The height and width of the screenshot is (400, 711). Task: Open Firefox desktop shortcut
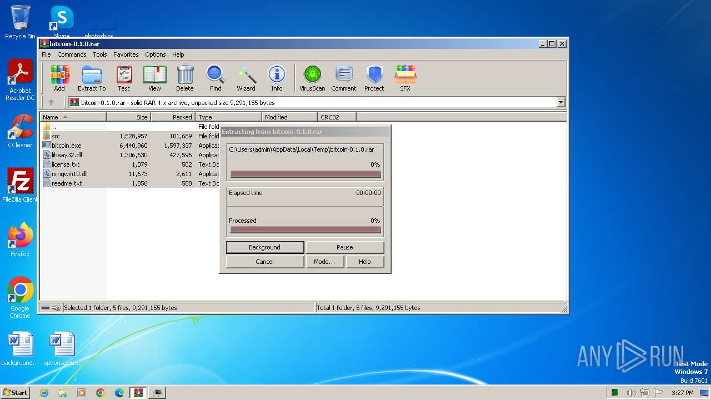click(20, 239)
